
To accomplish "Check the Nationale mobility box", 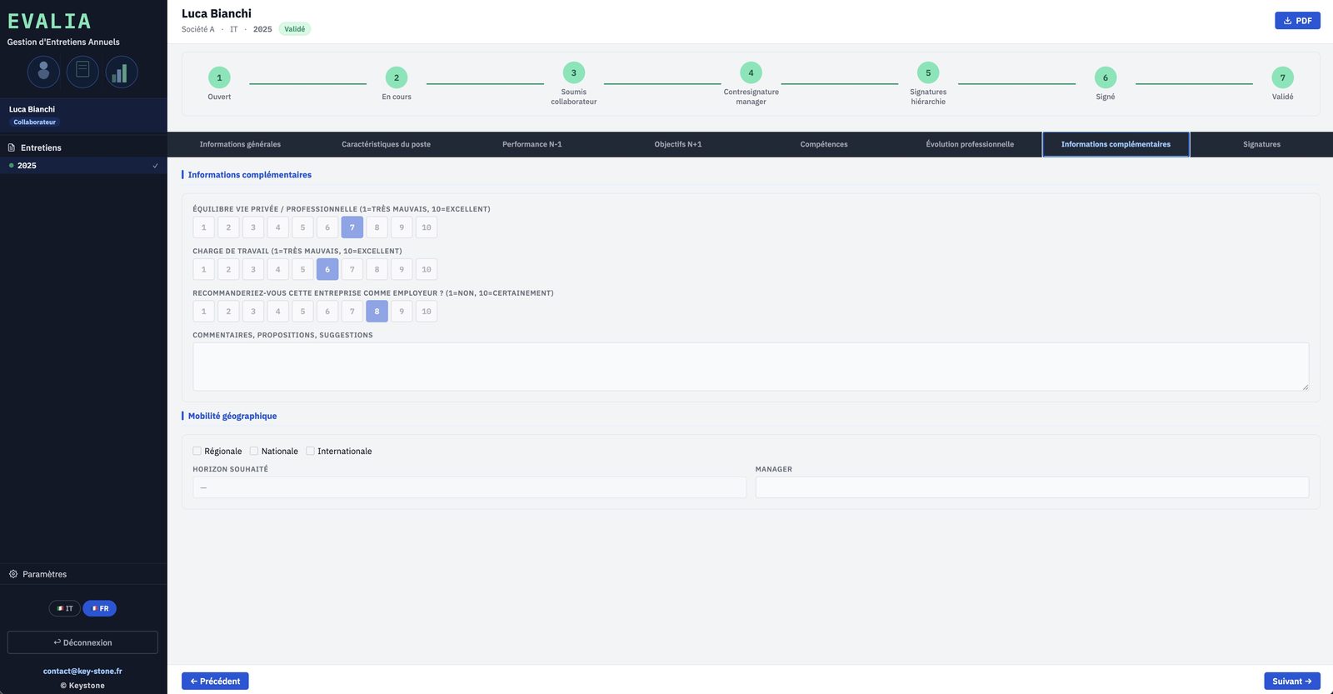I will (254, 451).
